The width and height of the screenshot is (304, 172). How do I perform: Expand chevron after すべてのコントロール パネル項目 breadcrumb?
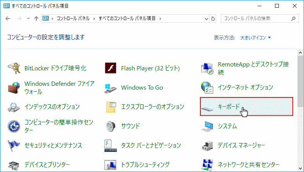tap(160, 19)
